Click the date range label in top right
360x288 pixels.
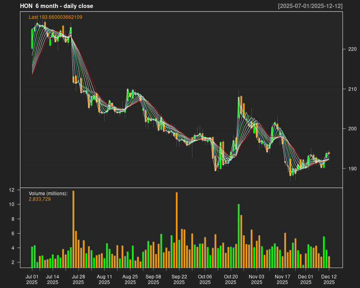pyautogui.click(x=310, y=6)
